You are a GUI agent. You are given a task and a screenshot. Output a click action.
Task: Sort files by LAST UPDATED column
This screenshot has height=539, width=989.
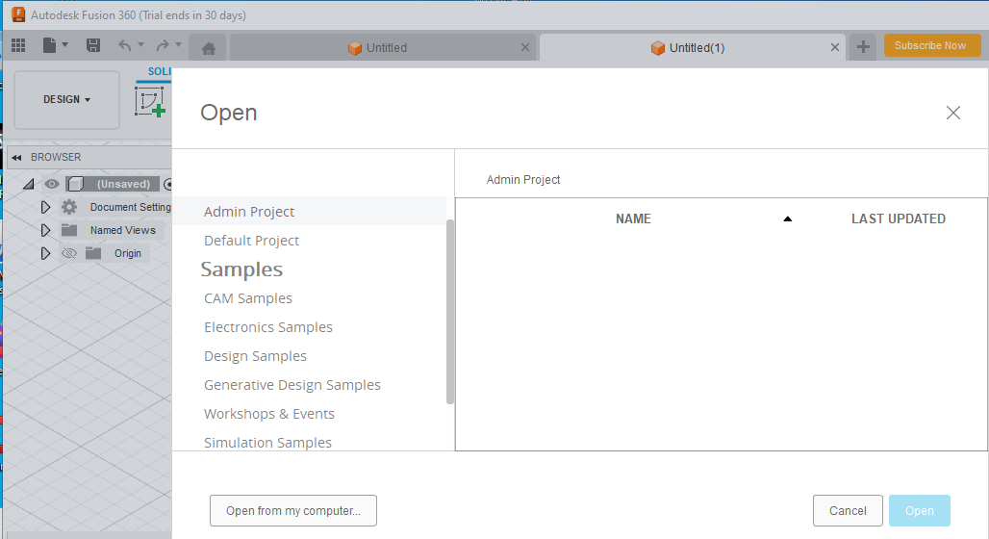(x=899, y=219)
